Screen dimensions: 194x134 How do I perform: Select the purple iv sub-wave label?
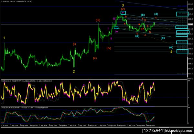pos(116,32)
